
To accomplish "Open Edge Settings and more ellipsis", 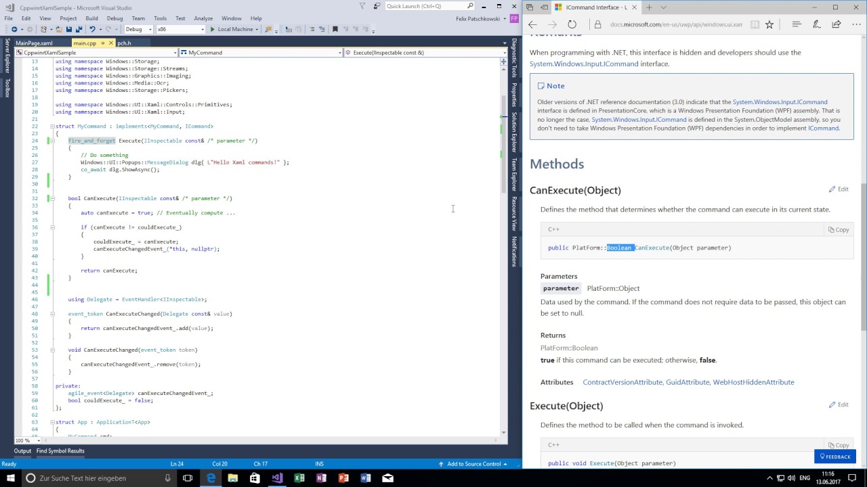I will pos(856,24).
